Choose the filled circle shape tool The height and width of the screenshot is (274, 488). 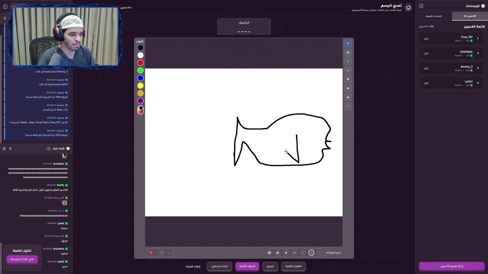tap(348, 79)
